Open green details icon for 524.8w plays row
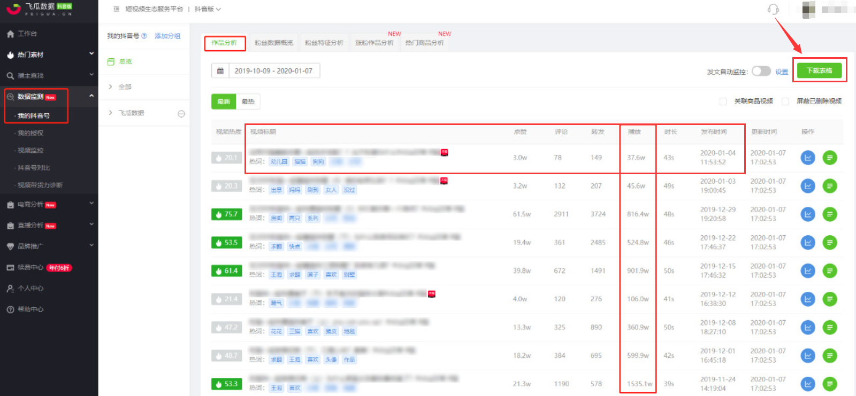Viewport: 856px width, 396px height. coord(830,243)
